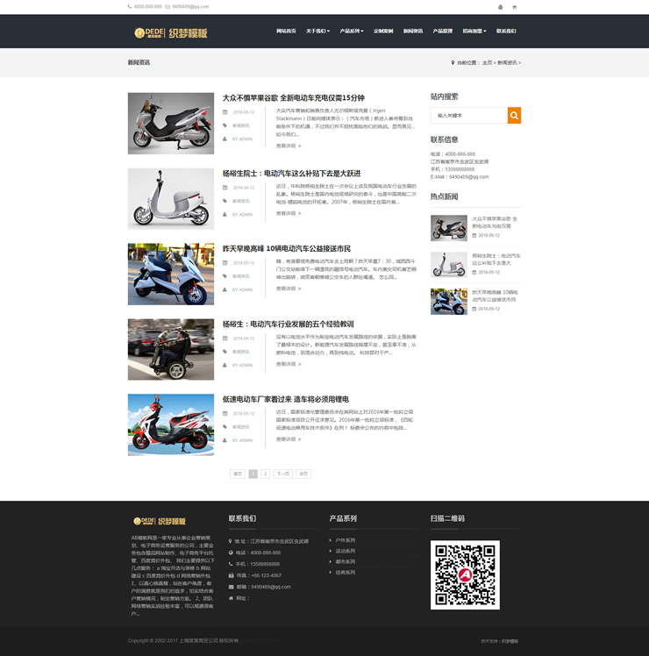Viewport: 649px width, 656px height.
Task: Expand the 关于我们 dropdown menu
Action: [x=317, y=31]
